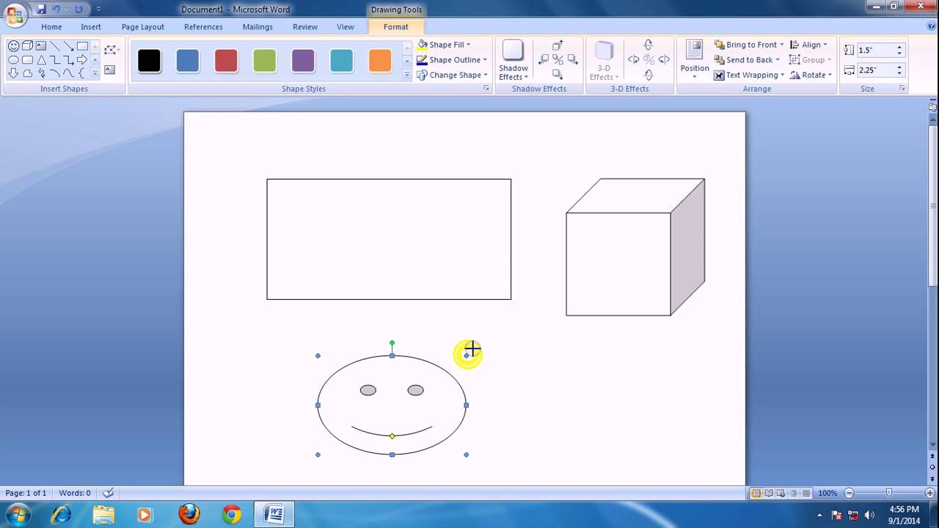Image resolution: width=939 pixels, height=528 pixels.
Task: Save the document from Quick Access Toolbar
Action: [x=41, y=9]
